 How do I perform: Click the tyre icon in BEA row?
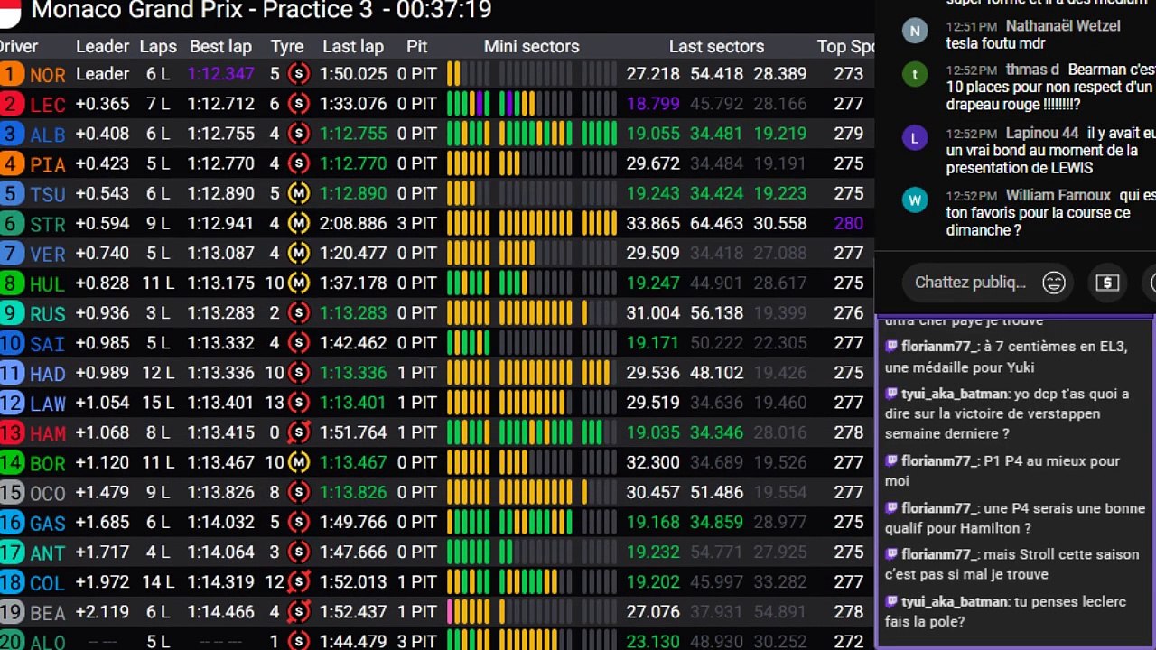pyautogui.click(x=299, y=611)
